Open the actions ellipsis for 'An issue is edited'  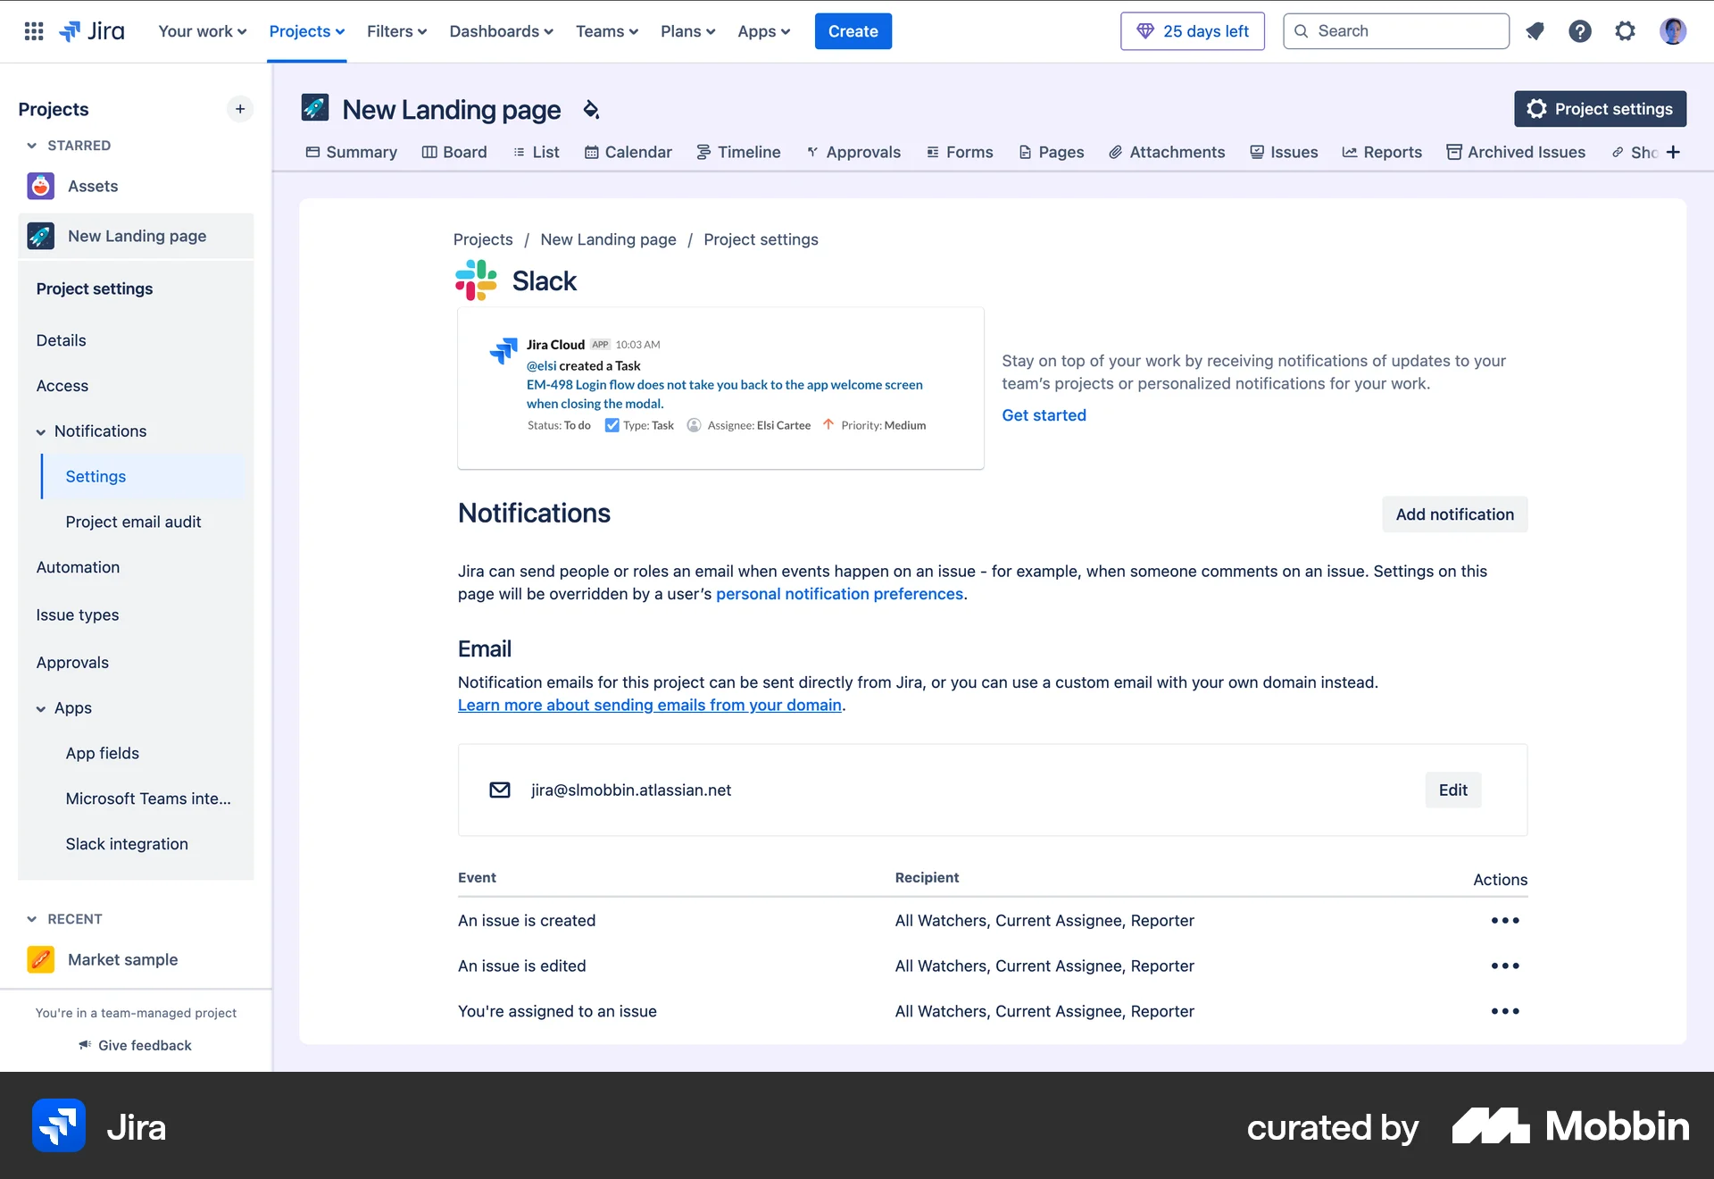(x=1506, y=966)
